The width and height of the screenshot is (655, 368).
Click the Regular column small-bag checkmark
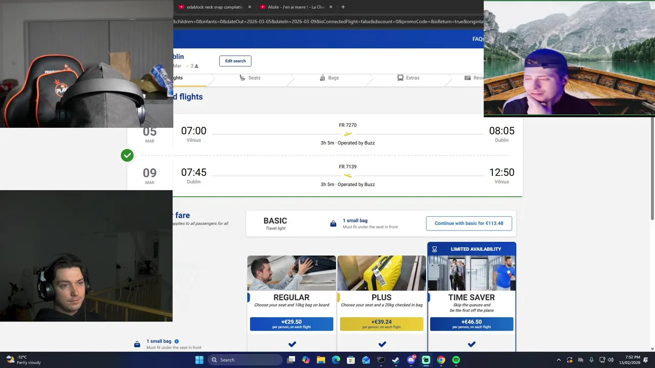point(292,344)
